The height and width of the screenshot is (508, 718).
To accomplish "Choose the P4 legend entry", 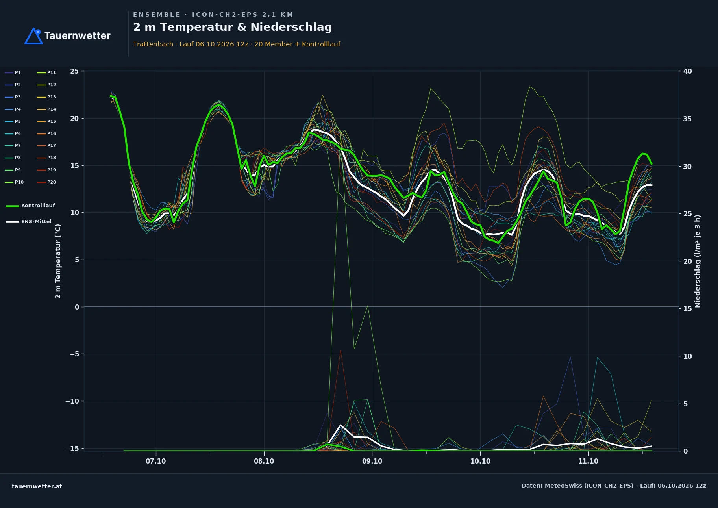I will [13, 109].
